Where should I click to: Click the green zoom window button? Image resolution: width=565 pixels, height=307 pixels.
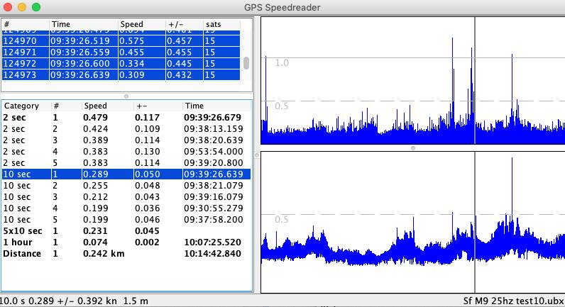(36, 7)
